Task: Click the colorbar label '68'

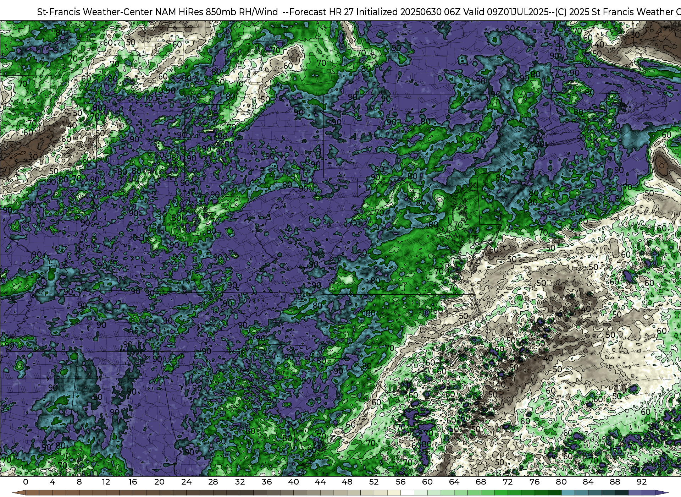Action: click(481, 482)
